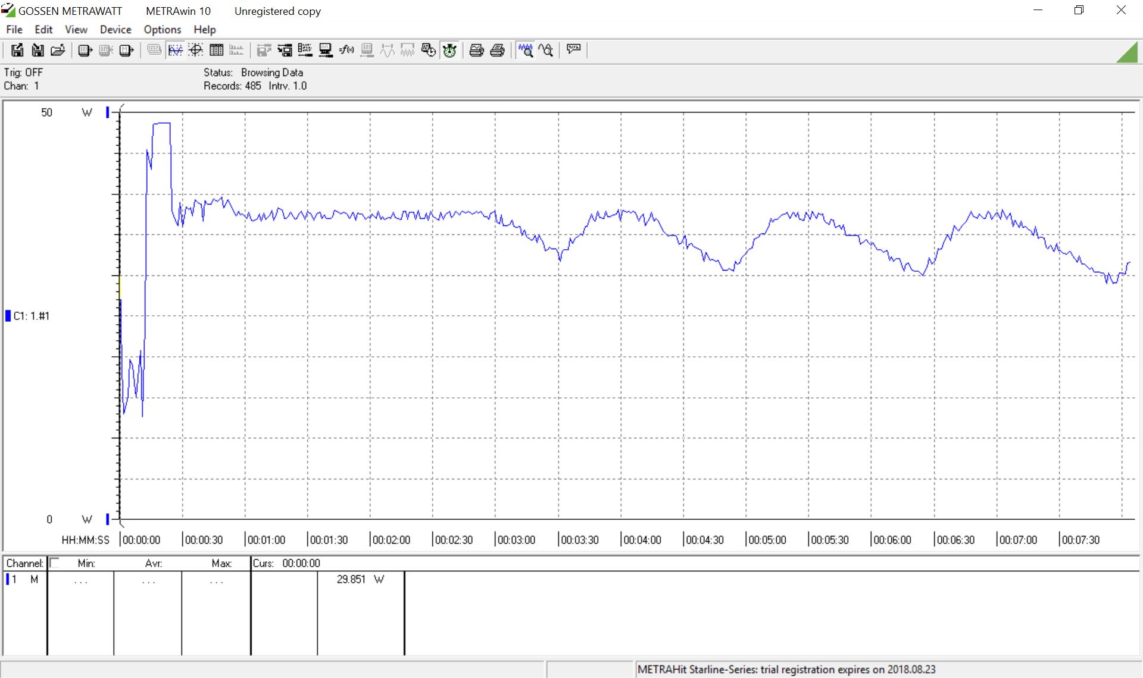Viewport: 1143px width, 678px height.
Task: Click the speech bubble comment icon
Action: [574, 49]
